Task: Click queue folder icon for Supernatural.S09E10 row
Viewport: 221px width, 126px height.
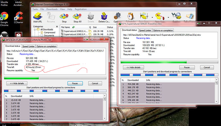Action: pos(90,34)
